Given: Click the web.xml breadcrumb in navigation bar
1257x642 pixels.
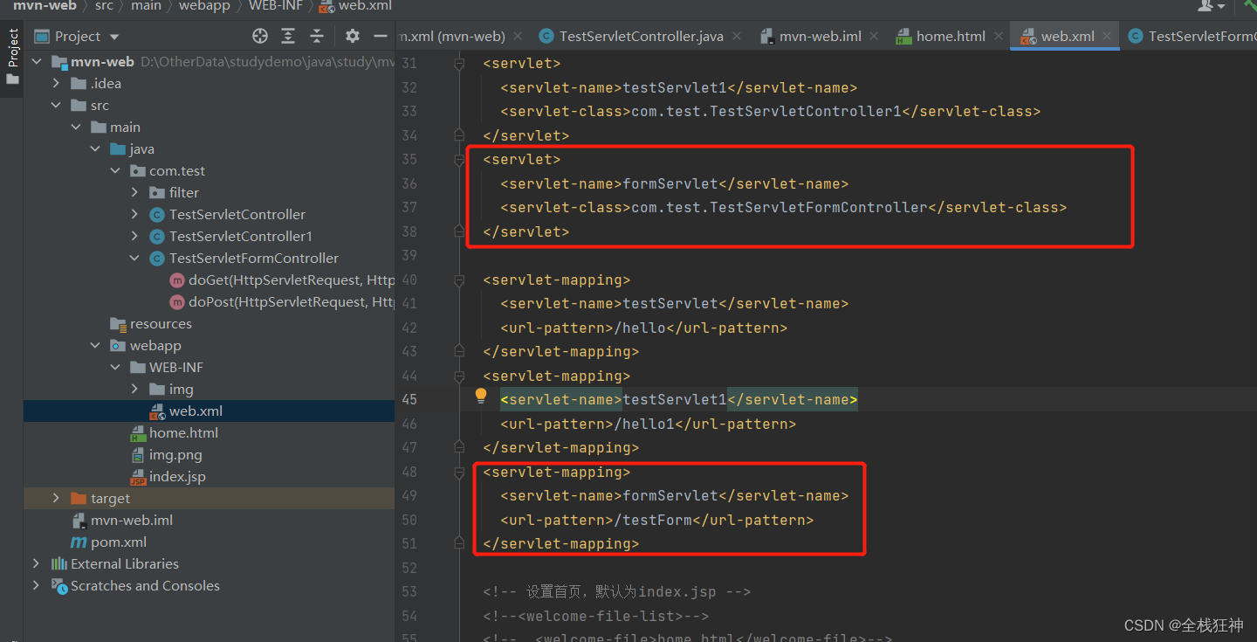Looking at the screenshot, I should 355,6.
